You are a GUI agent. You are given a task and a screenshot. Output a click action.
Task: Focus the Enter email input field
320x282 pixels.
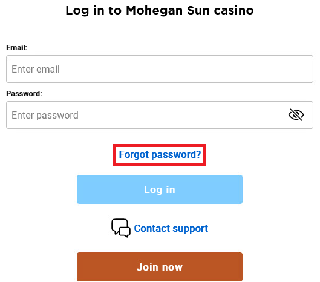coord(160,69)
